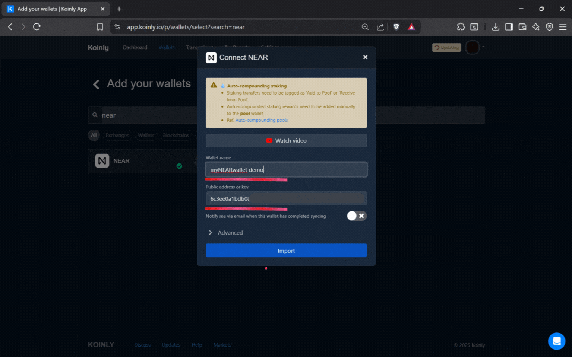The width and height of the screenshot is (572, 357).
Task: Select the All filter pill
Action: pos(94,135)
